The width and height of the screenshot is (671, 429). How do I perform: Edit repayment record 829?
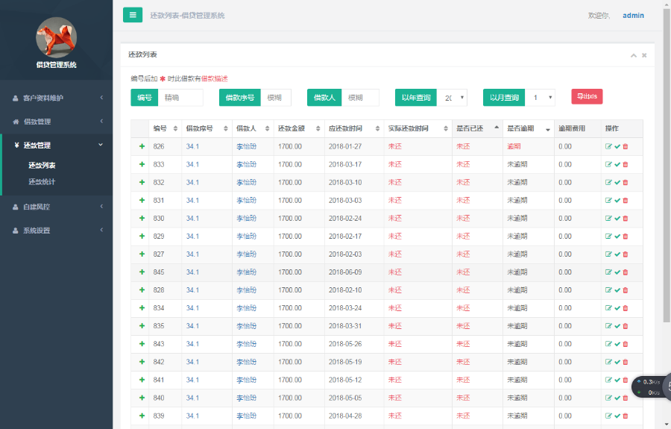[x=608, y=237]
